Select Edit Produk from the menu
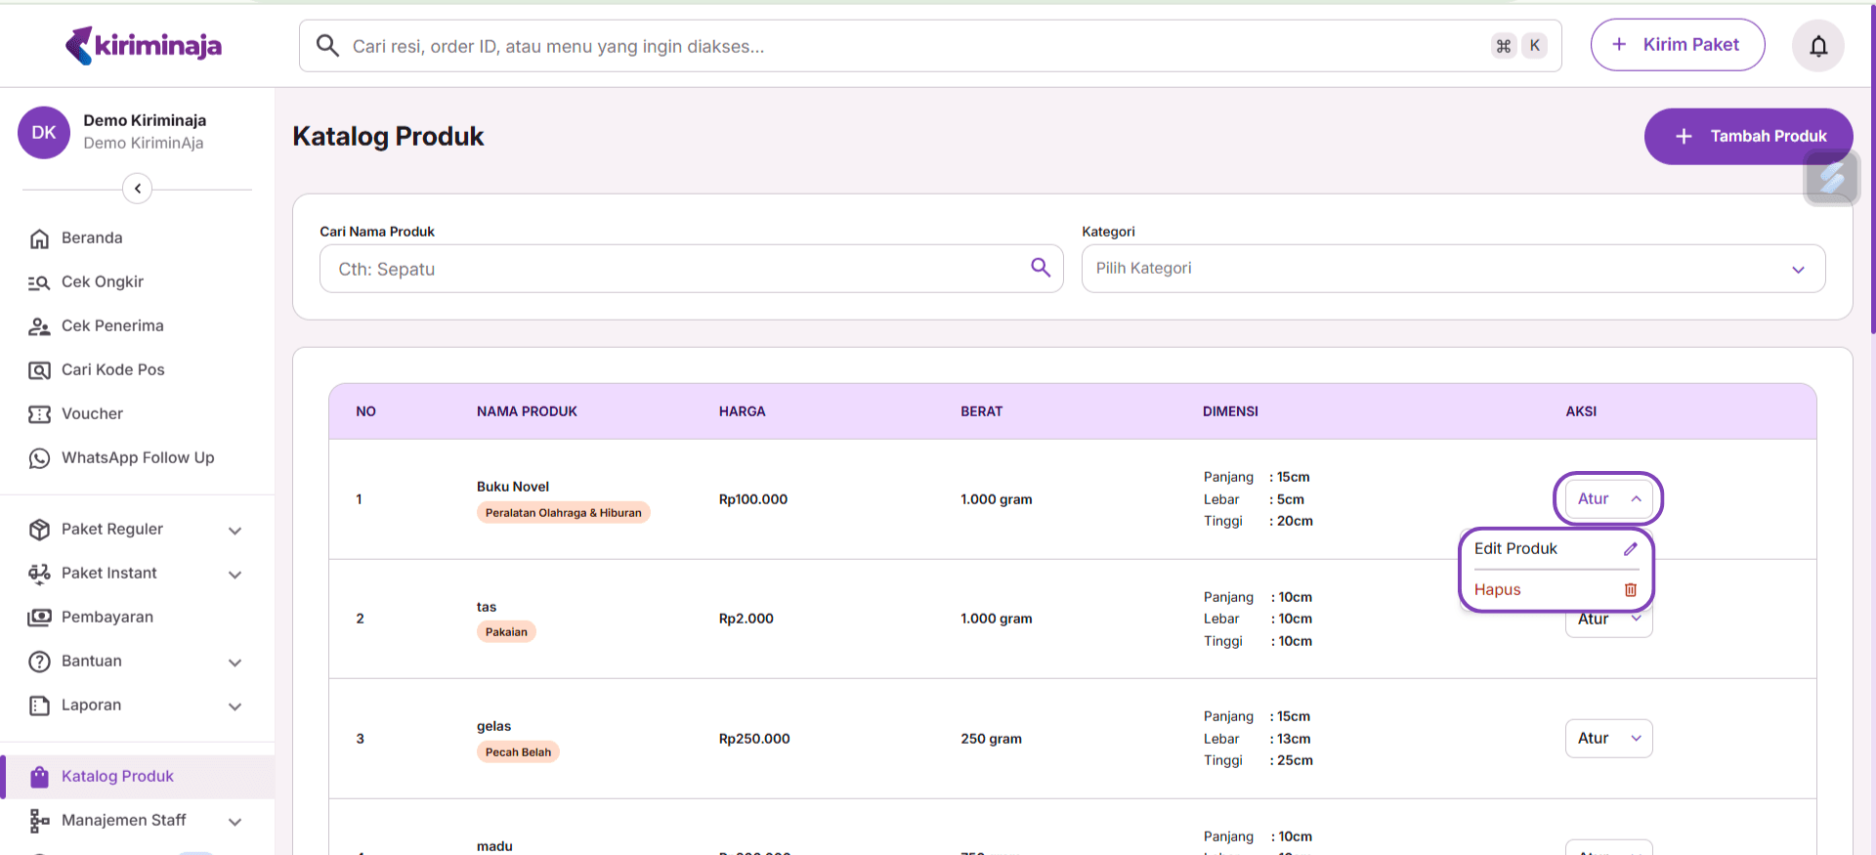This screenshot has height=855, width=1876. pyautogui.click(x=1515, y=549)
